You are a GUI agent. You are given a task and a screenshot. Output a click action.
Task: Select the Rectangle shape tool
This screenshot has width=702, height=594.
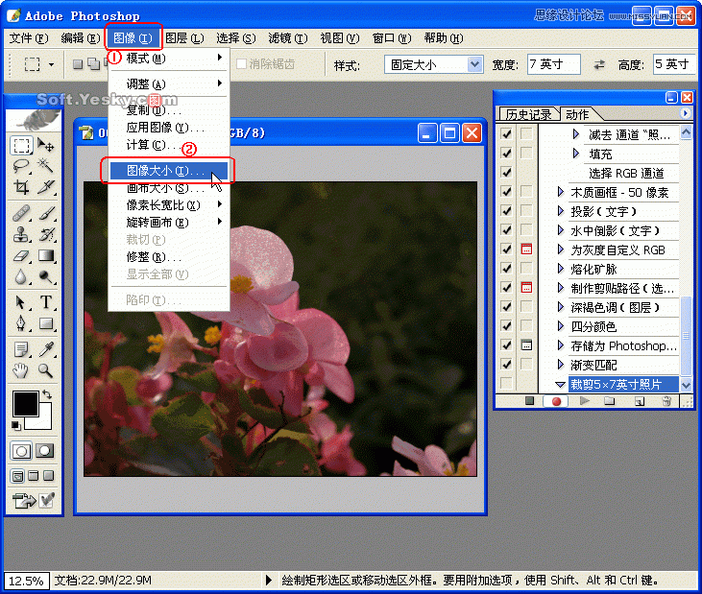coord(46,323)
